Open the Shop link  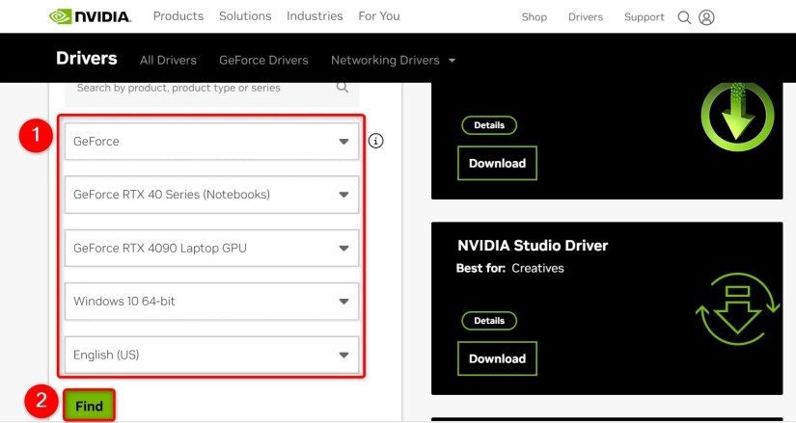click(x=535, y=17)
